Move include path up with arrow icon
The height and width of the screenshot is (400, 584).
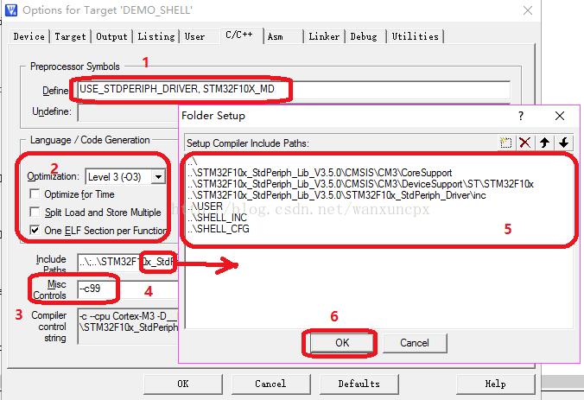[544, 143]
